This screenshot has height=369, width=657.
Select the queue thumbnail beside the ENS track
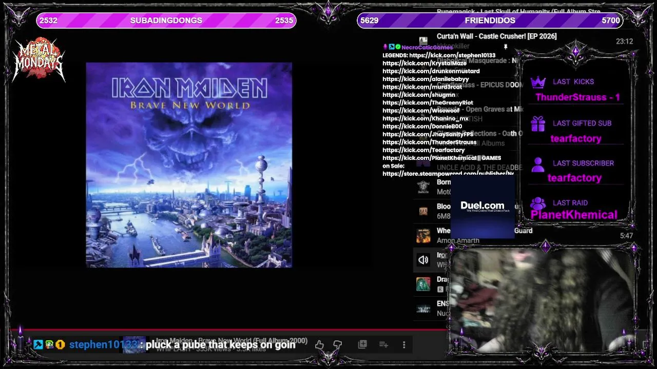pos(423,309)
